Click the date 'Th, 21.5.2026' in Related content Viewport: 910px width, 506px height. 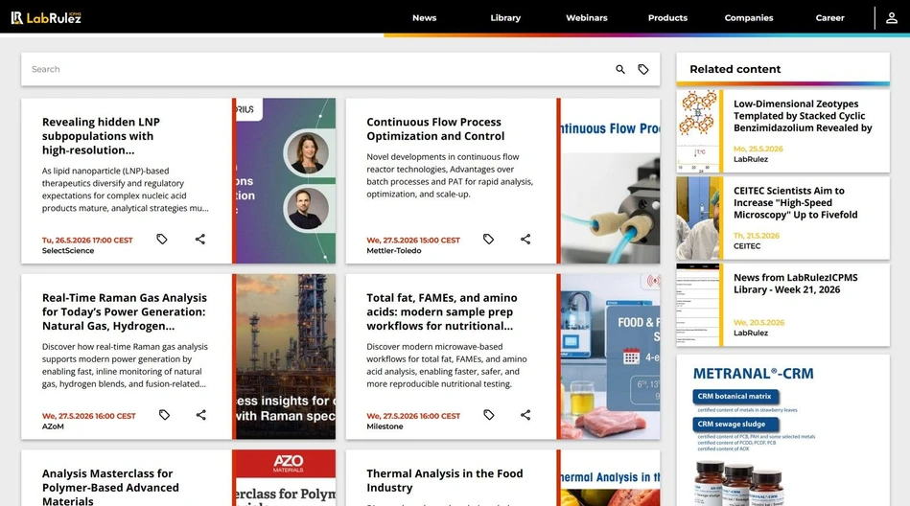pyautogui.click(x=757, y=236)
